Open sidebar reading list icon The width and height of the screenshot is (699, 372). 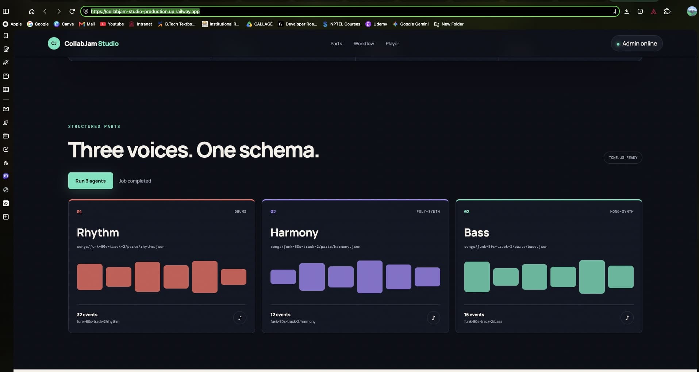(6, 90)
